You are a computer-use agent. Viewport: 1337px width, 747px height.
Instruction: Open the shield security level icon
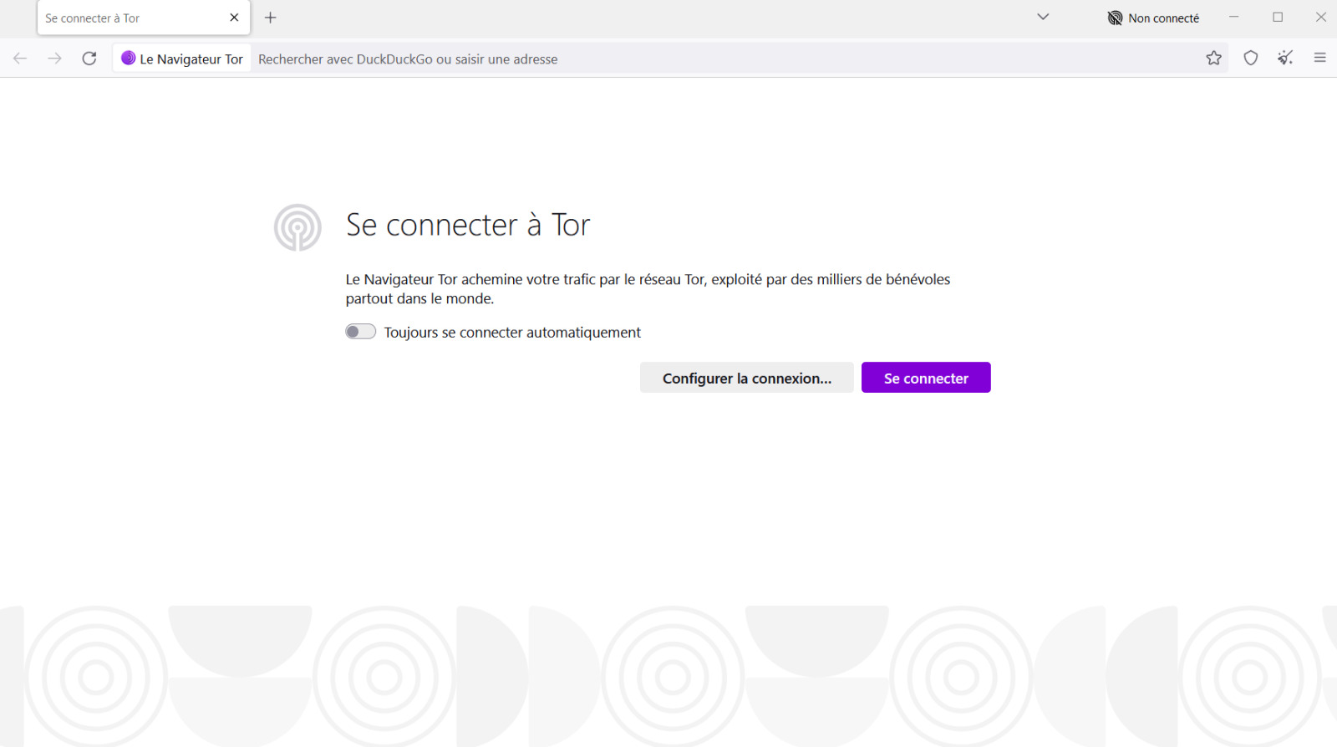coord(1251,58)
